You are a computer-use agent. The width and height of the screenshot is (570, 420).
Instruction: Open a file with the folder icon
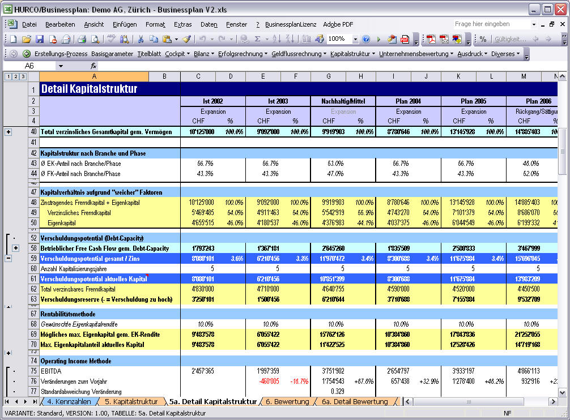coord(27,39)
